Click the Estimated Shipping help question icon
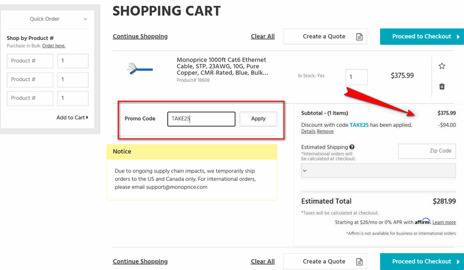The image size is (464, 270). pos(352,147)
